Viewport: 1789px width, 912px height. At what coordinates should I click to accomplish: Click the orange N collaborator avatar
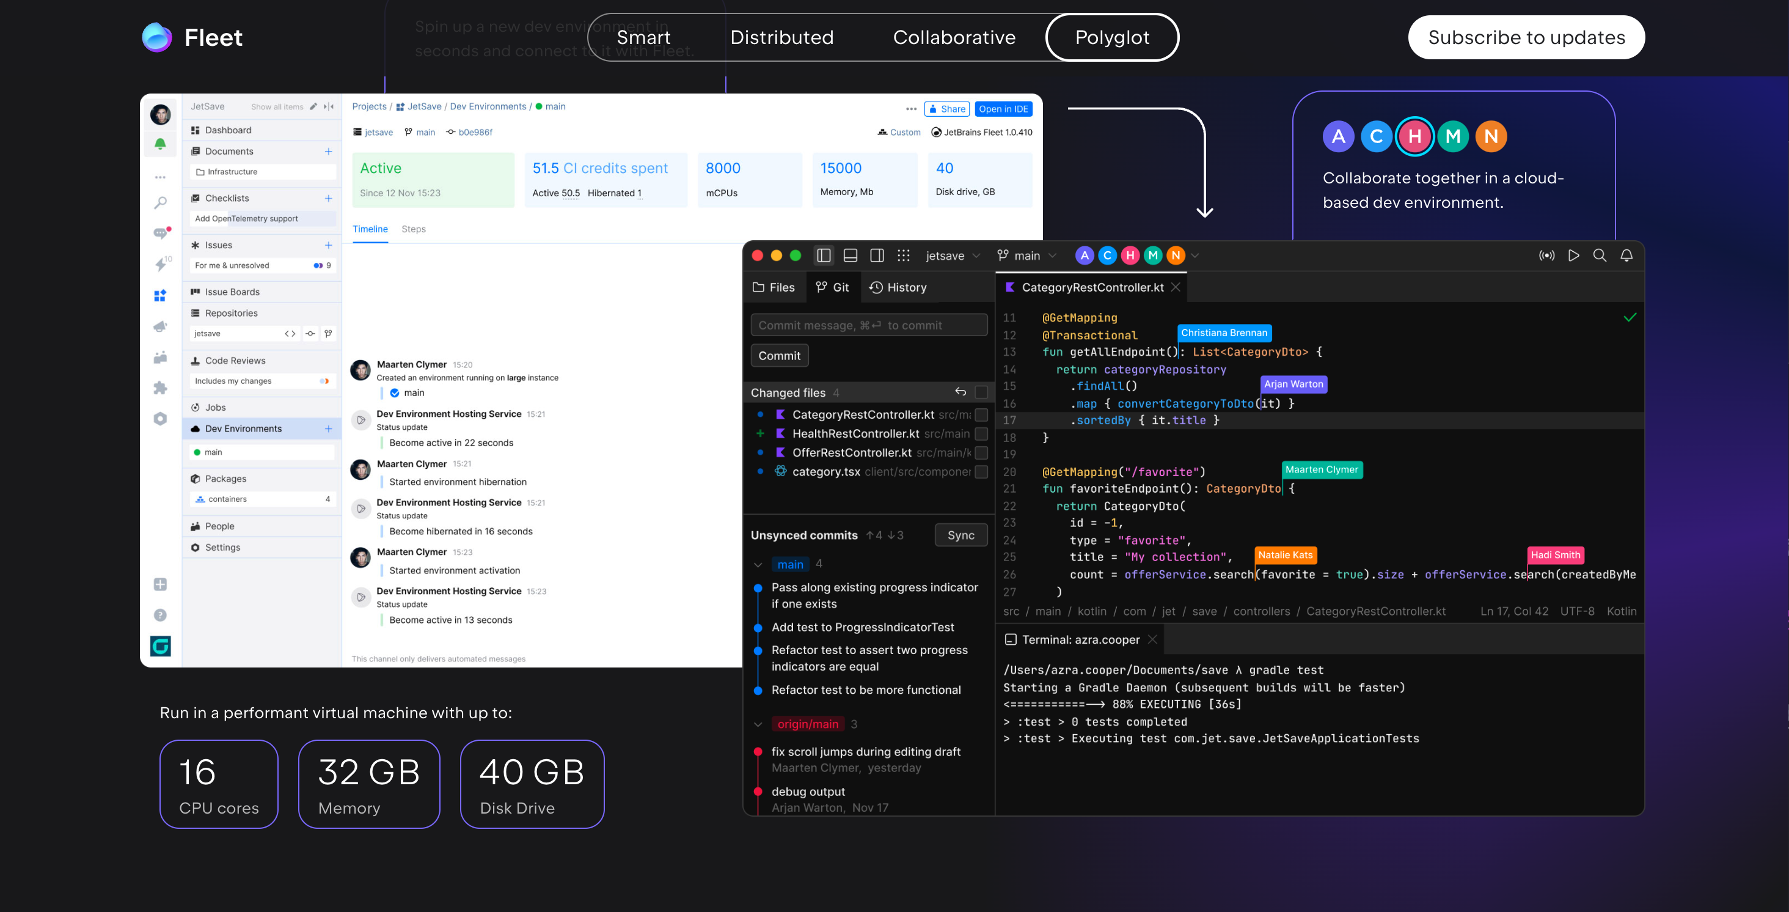[1176, 256]
